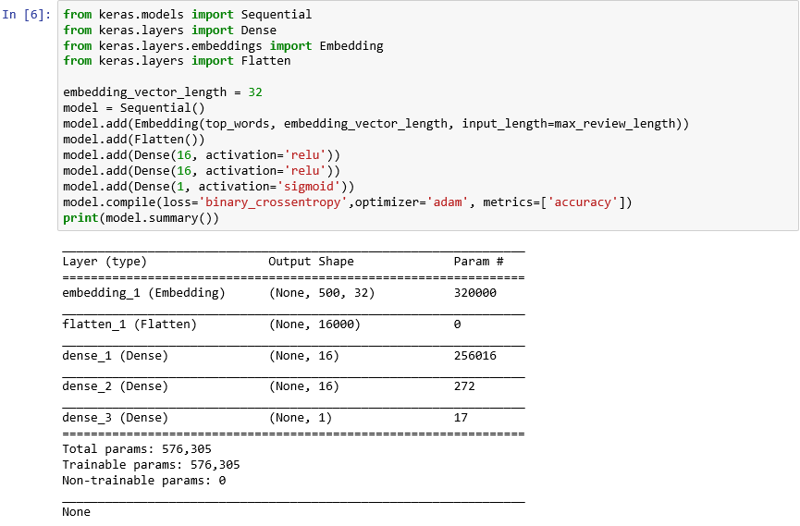
Task: Click the 17 param value
Action: pyautogui.click(x=461, y=418)
